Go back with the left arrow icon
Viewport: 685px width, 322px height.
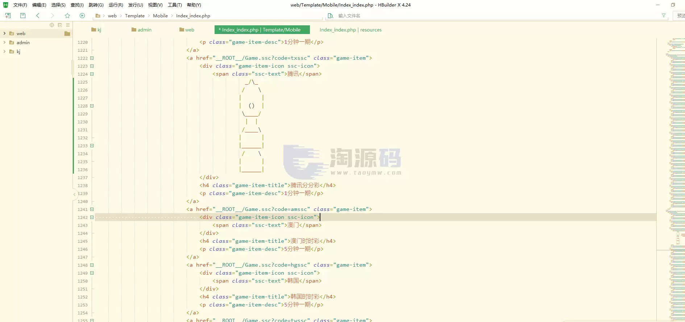[38, 16]
